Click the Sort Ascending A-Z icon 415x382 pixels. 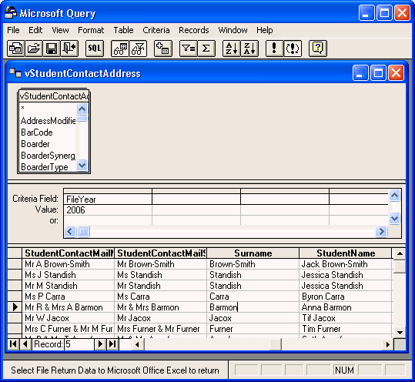pyautogui.click(x=232, y=49)
